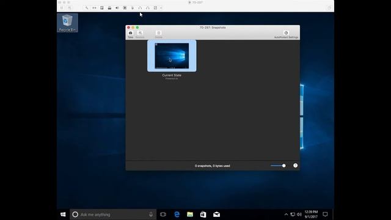The width and height of the screenshot is (391, 220).
Task: Open the taskbar clock showing 12:39 PM
Action: point(311,215)
